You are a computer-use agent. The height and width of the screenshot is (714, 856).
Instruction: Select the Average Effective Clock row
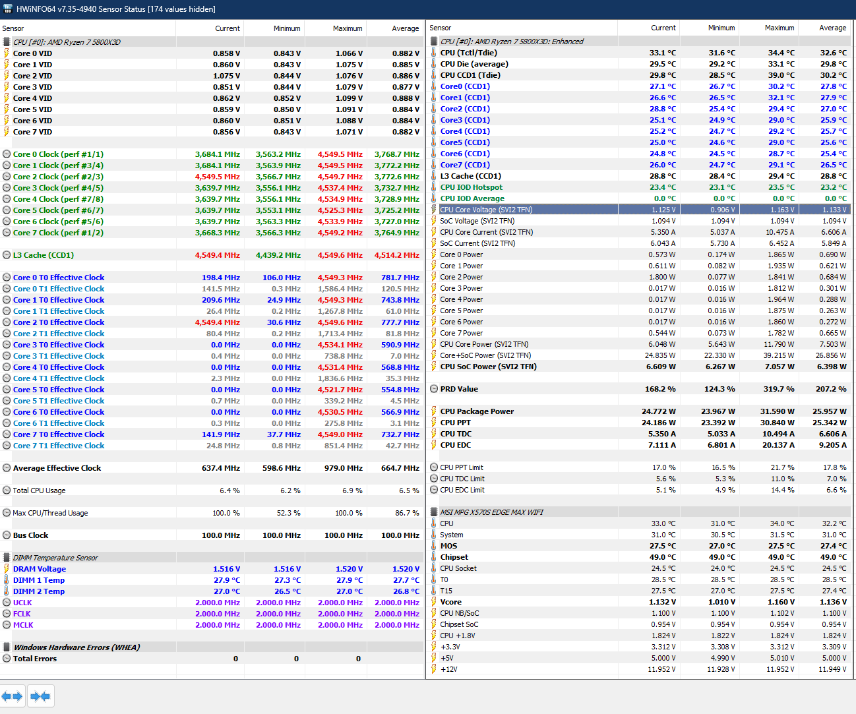point(212,468)
